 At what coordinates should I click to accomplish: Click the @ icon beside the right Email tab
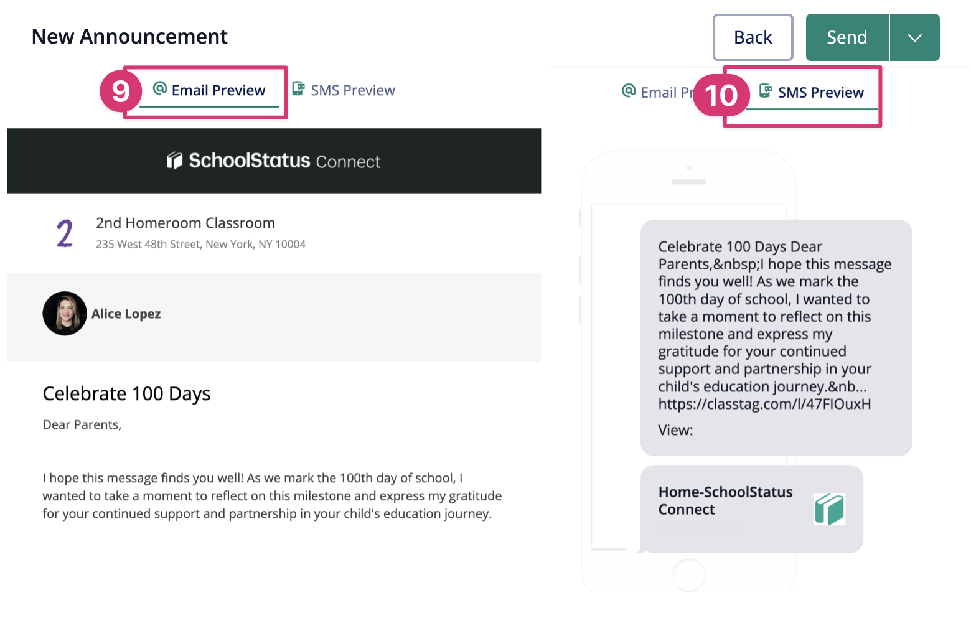click(x=629, y=91)
